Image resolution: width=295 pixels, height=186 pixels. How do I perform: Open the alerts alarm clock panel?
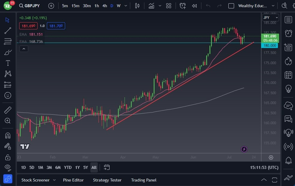pyautogui.click(x=288, y=33)
